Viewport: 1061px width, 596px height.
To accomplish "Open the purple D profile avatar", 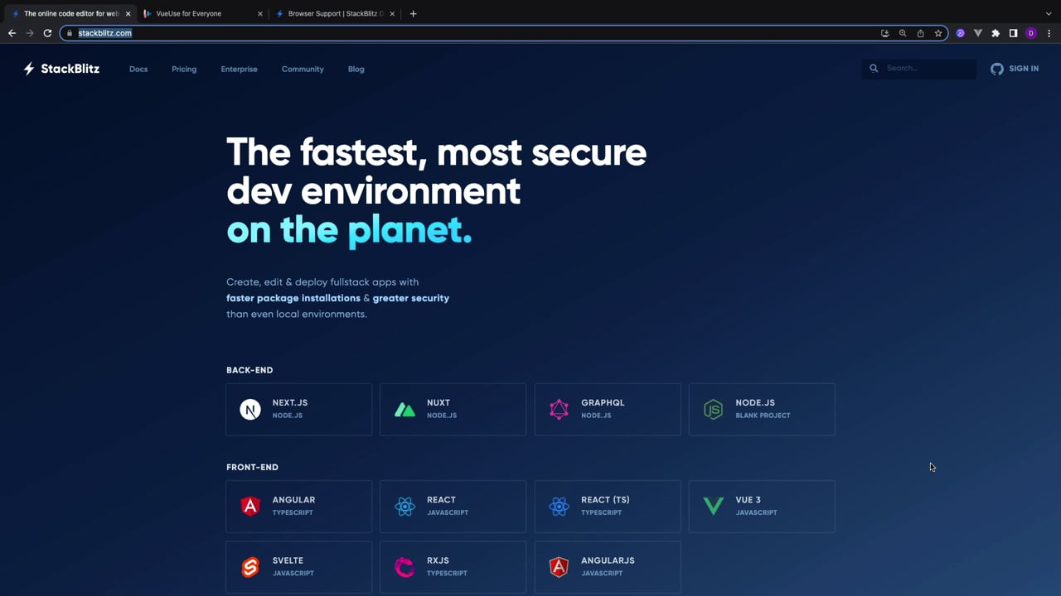I will coord(1031,33).
